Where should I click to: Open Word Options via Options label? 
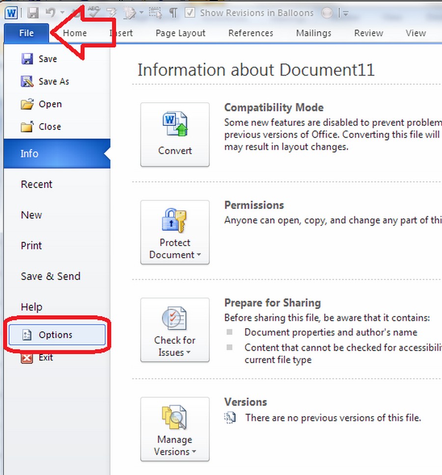(x=55, y=335)
